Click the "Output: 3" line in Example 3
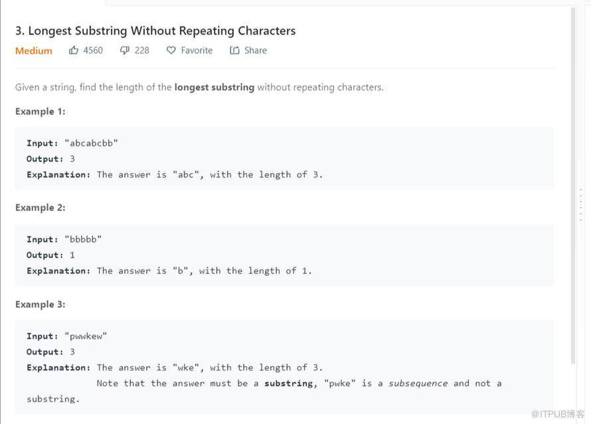Image resolution: width=591 pixels, height=424 pixels. click(50, 352)
